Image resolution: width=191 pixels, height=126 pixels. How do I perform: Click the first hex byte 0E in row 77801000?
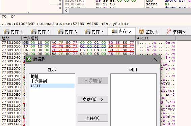coord(26,43)
